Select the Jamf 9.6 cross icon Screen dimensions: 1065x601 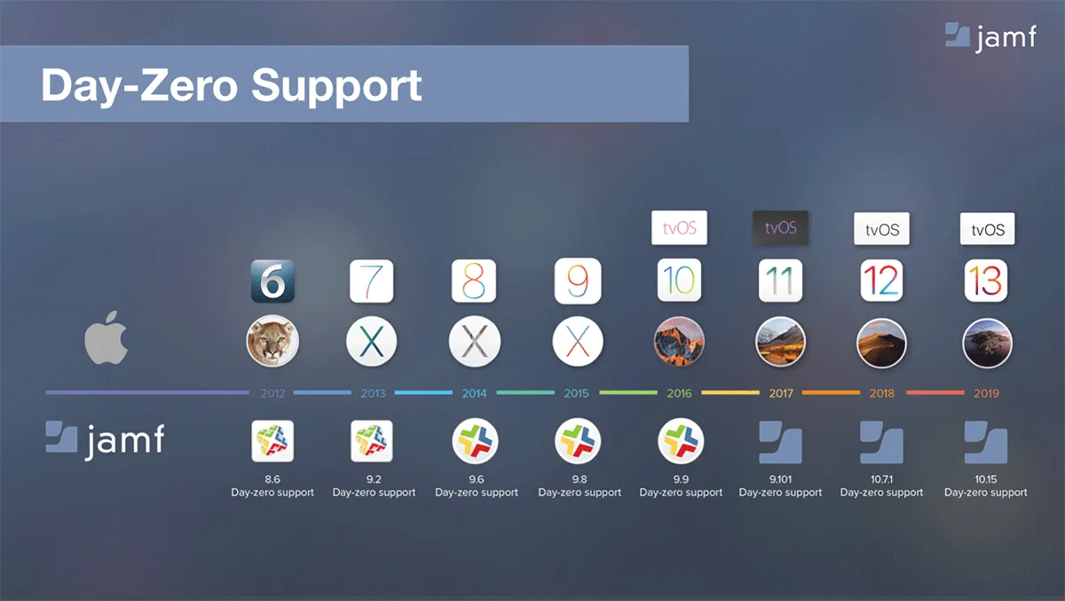(476, 441)
